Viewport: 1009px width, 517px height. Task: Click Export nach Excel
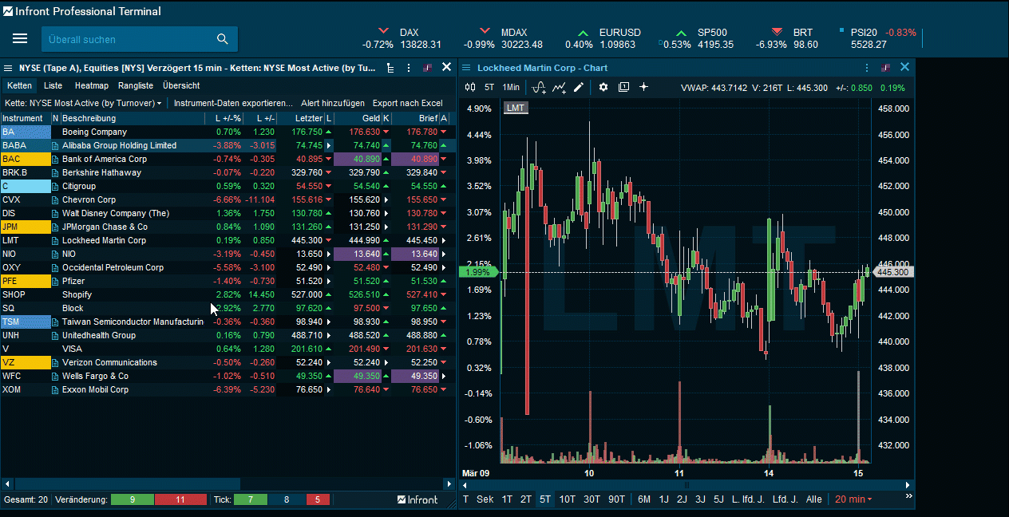[407, 103]
